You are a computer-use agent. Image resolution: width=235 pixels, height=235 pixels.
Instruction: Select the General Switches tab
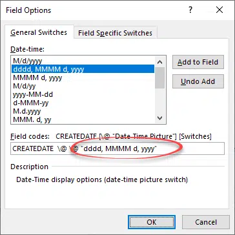coord(39,32)
